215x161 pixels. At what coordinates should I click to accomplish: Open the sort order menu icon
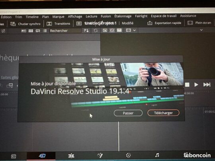pos(86,30)
